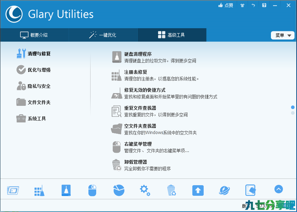Go to second page dot indicator
The height and width of the screenshot is (212, 297).
pyautogui.click(x=293, y=113)
